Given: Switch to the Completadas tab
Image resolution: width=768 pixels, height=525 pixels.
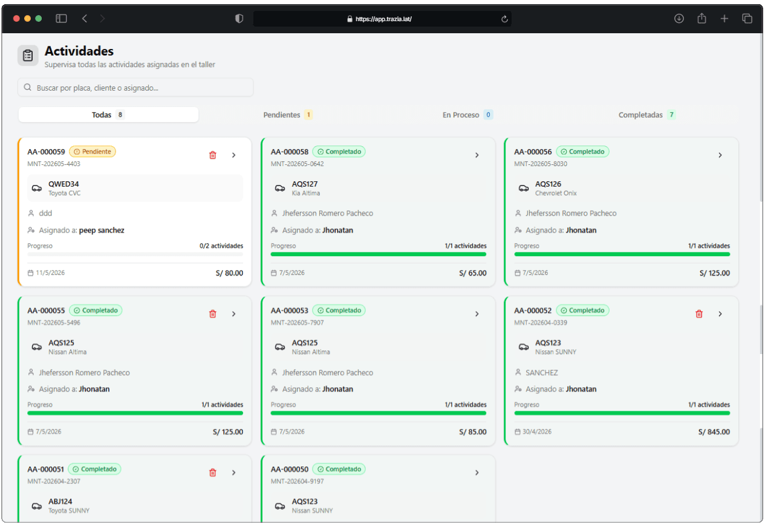Looking at the screenshot, I should pos(647,115).
